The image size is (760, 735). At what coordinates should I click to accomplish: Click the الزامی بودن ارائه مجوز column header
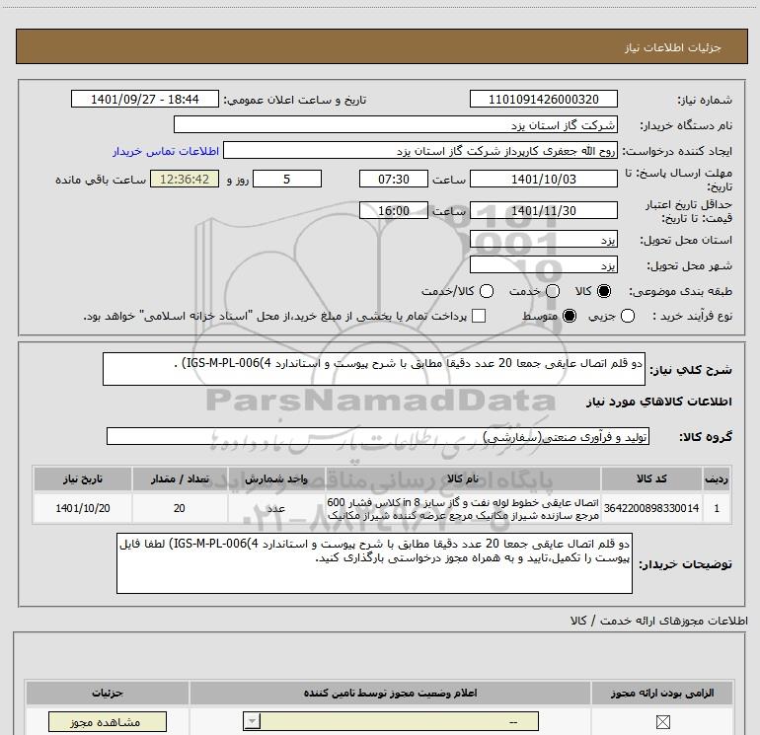662,693
